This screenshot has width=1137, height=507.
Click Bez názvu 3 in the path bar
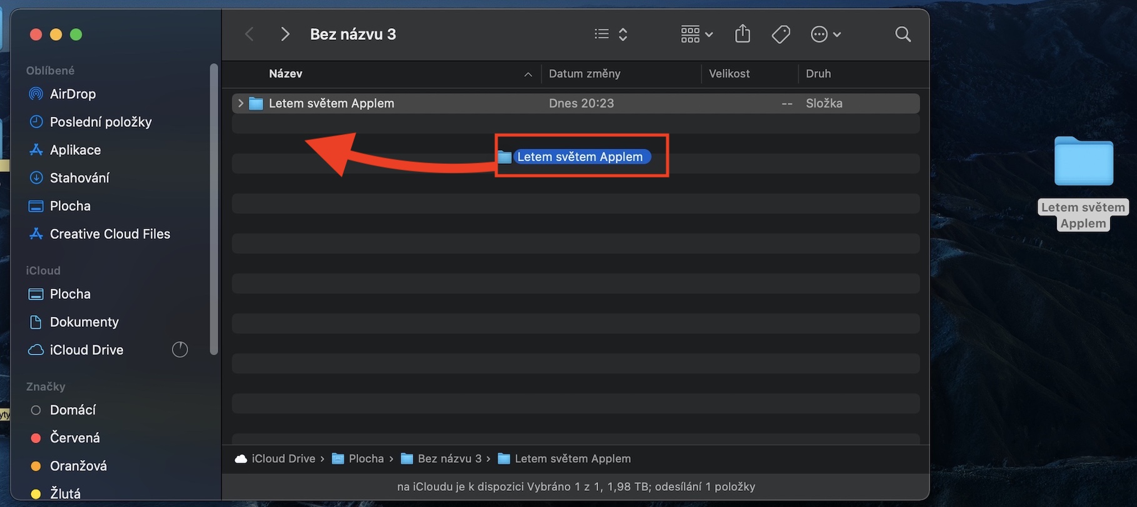pyautogui.click(x=441, y=459)
